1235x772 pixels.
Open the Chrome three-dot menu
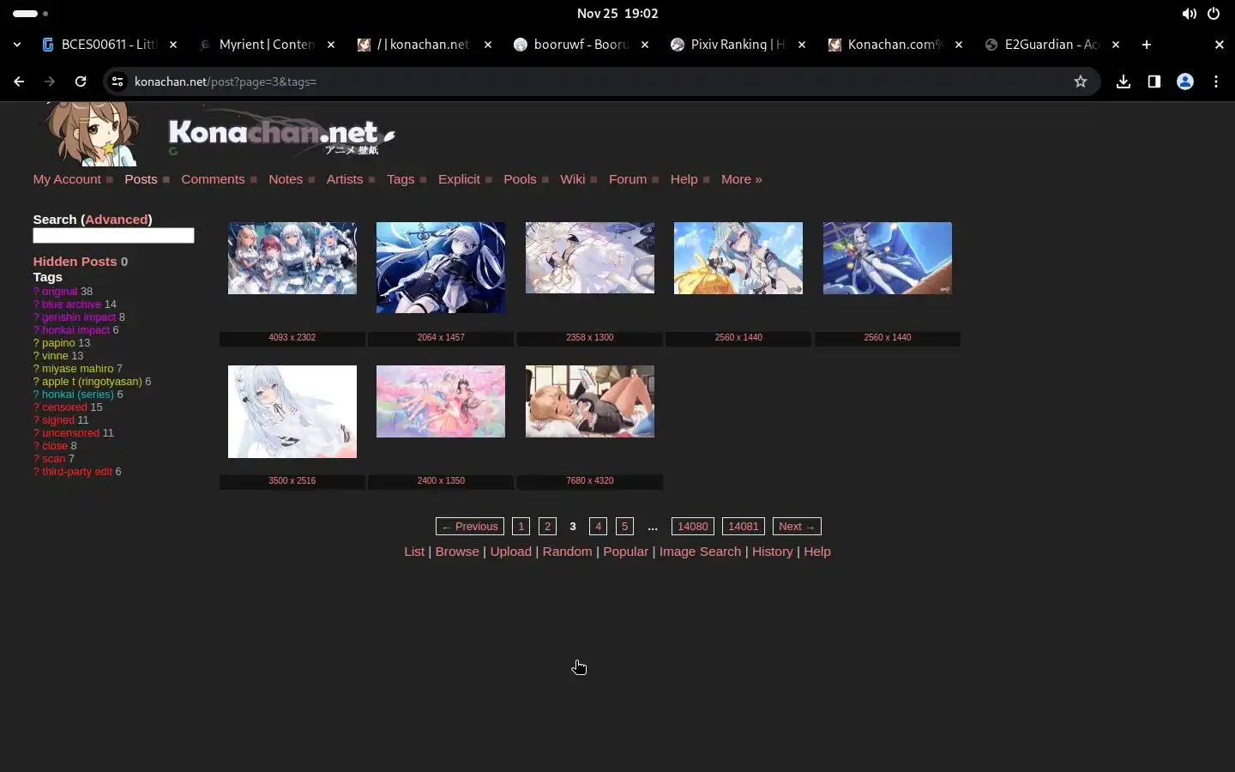point(1216,81)
